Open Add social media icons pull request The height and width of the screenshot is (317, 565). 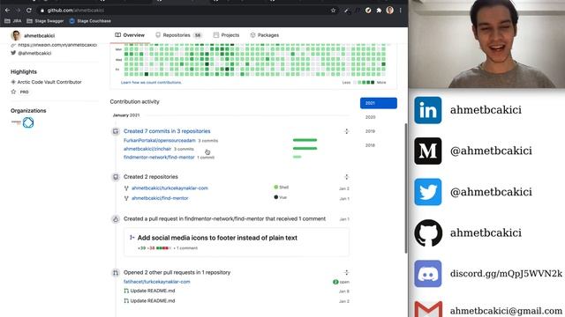(217, 238)
